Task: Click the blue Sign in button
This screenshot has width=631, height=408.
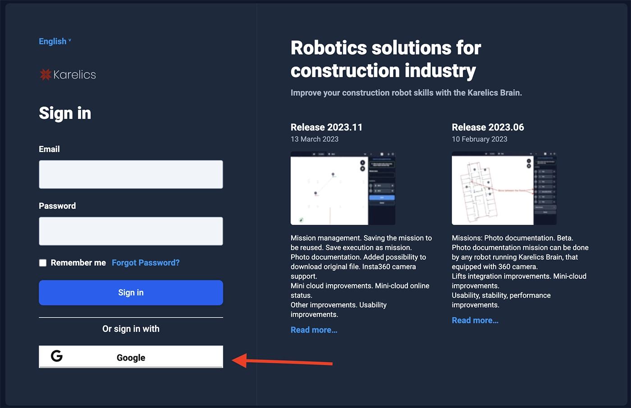Action: pyautogui.click(x=131, y=293)
